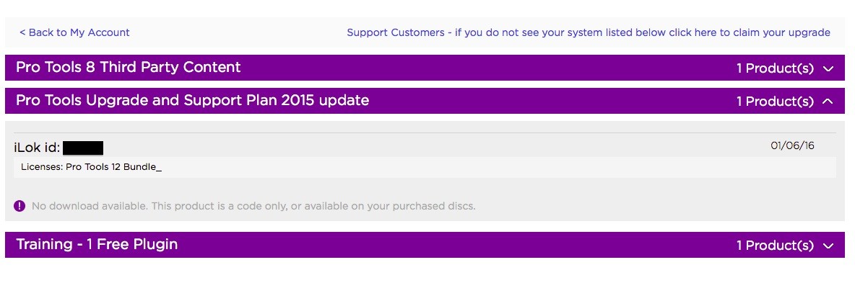
Task: Click product count on Upgrade and Support Plan row
Action: (x=775, y=102)
